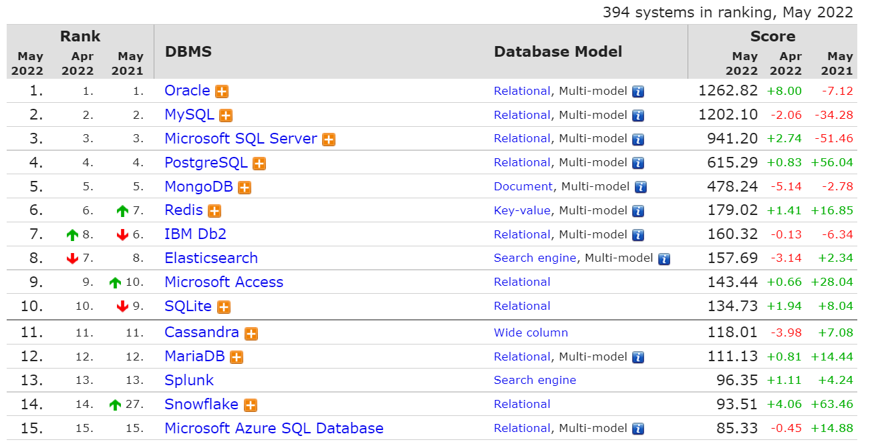
Task: Open the Microsoft SQL Server link
Action: [241, 139]
